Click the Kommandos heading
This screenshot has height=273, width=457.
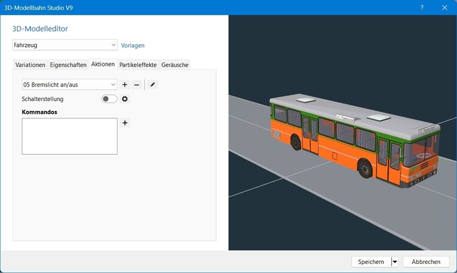(40, 112)
